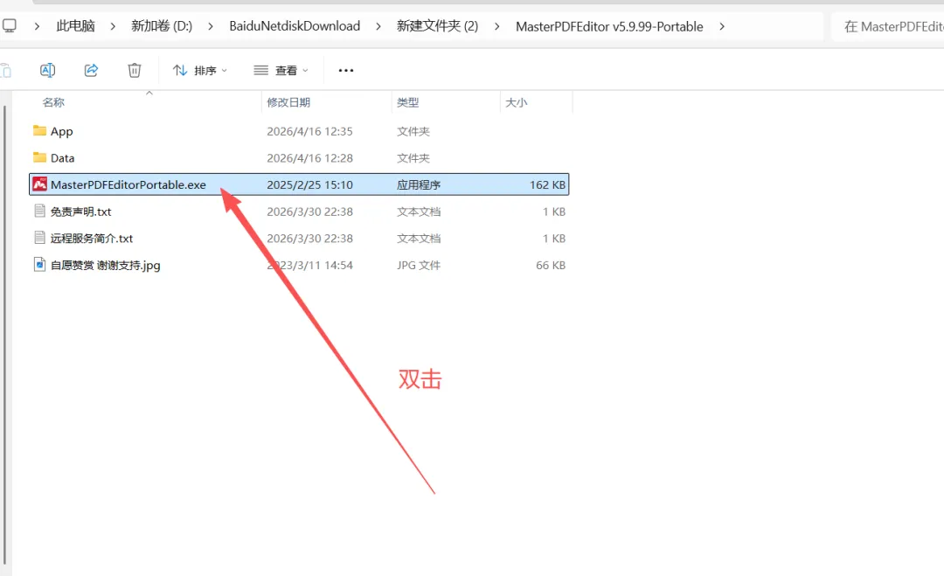944x576 pixels.
Task: Click 新建文件夹 (2) breadcrumb segment
Action: 437,26
